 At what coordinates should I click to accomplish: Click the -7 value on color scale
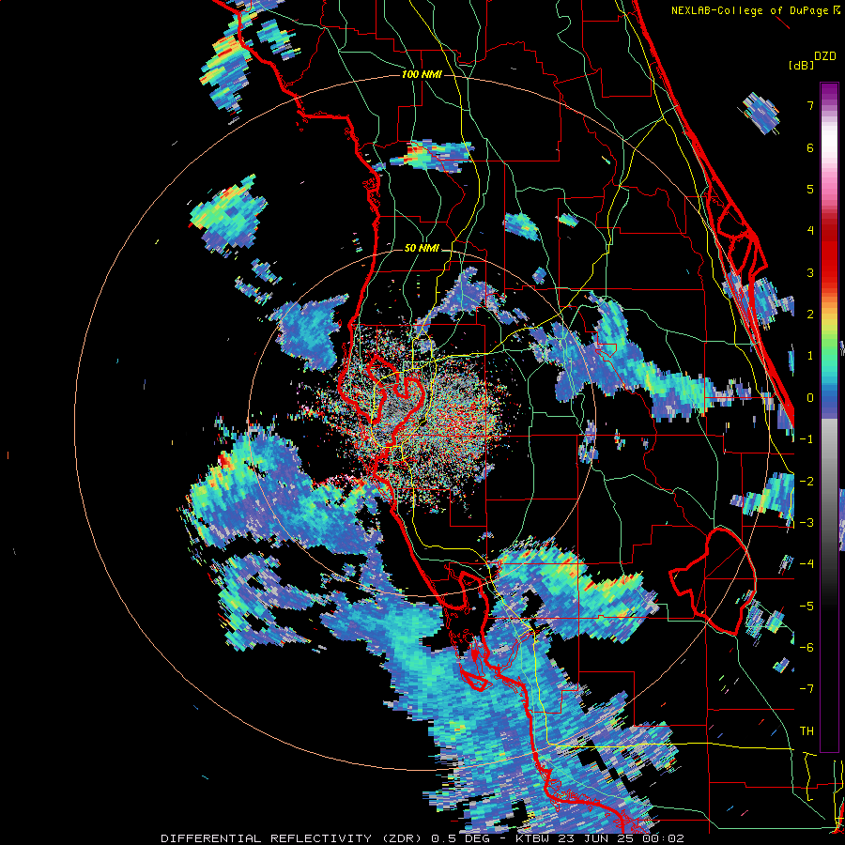pos(807,689)
